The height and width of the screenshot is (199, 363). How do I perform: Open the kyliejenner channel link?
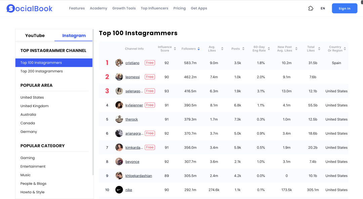point(134,105)
